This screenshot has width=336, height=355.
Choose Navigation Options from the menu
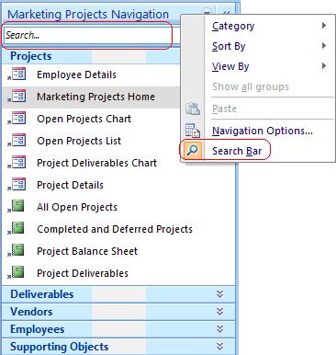(263, 131)
